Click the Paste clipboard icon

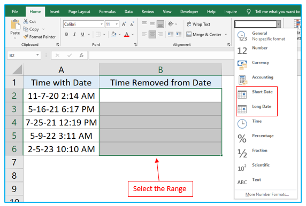coord(15,25)
